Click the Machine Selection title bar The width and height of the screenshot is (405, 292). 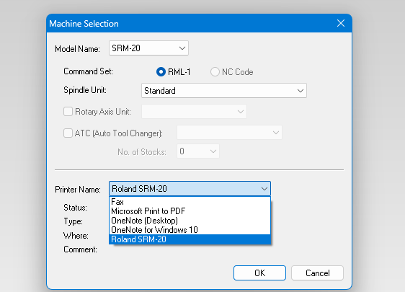click(190, 24)
